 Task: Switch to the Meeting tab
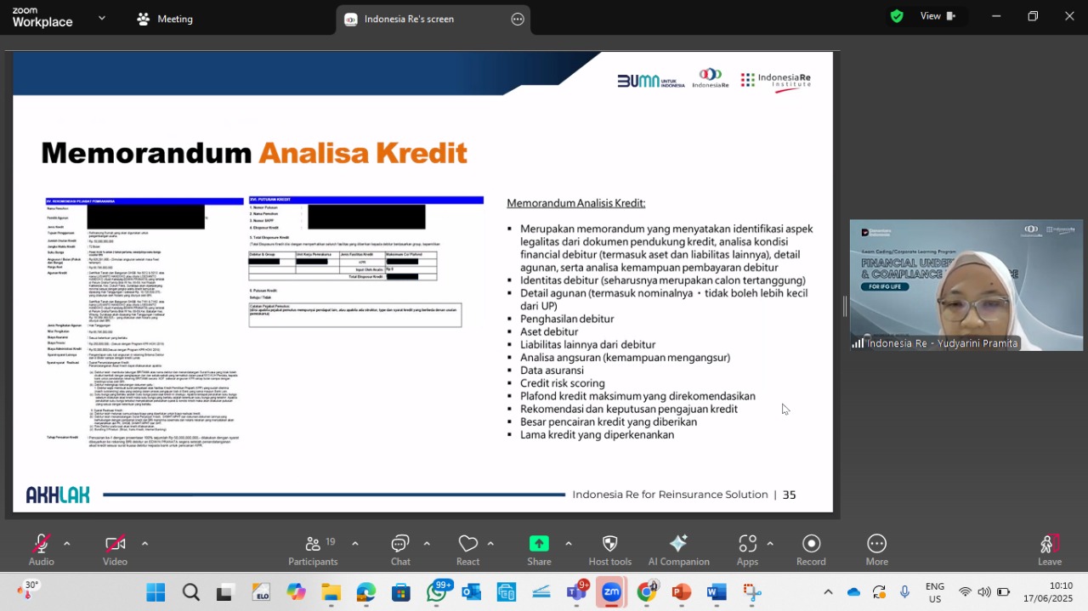(165, 19)
